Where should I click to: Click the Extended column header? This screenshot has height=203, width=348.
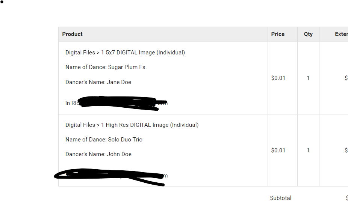point(341,34)
